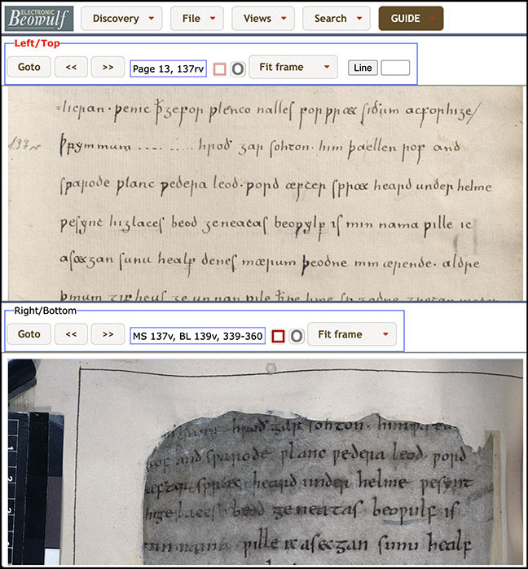Open the File menu
Image resolution: width=528 pixels, height=569 pixels.
click(x=197, y=18)
